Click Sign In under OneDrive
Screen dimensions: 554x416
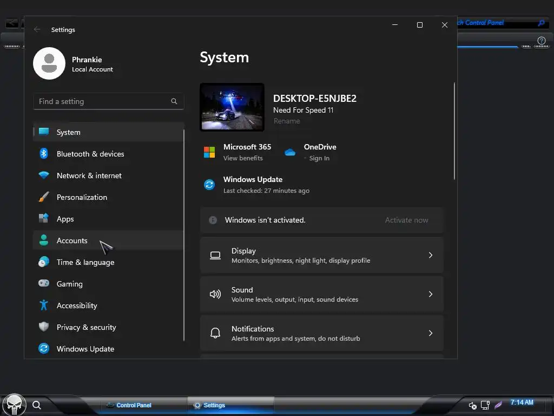(x=319, y=158)
